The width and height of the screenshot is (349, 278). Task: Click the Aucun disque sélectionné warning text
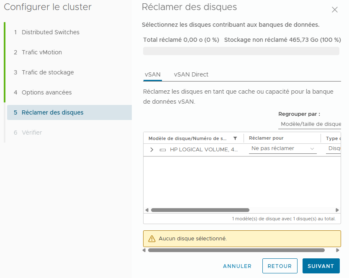point(193,239)
